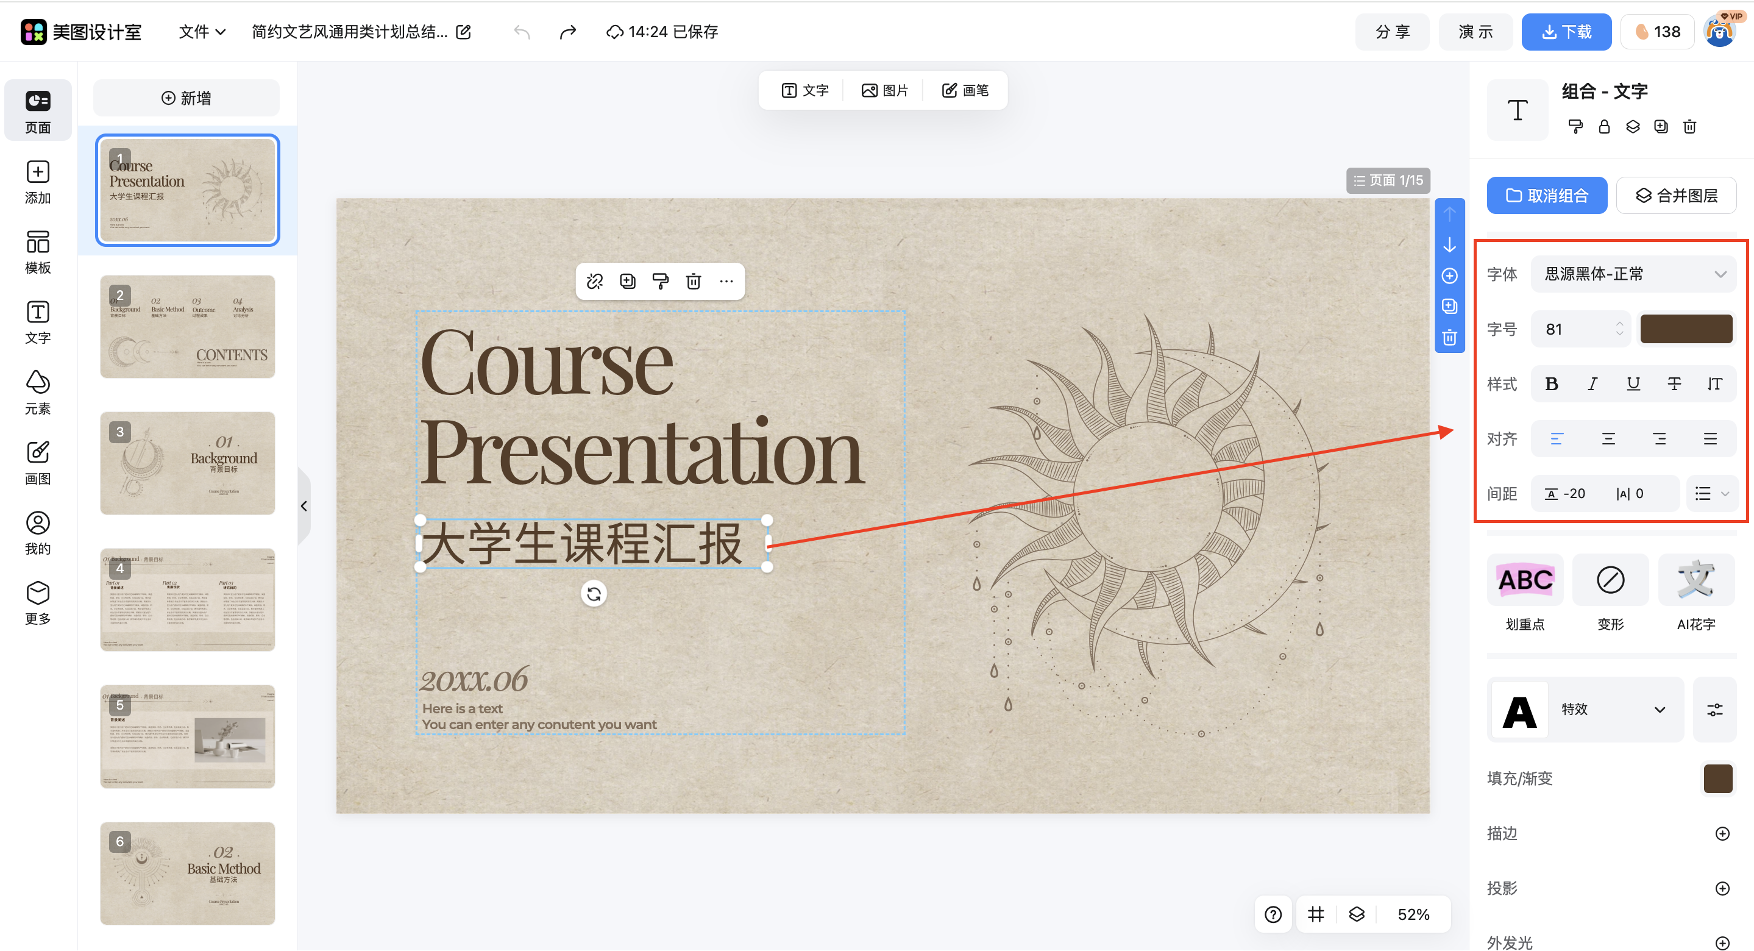Screen dimensions: 1754x951
Task: Open the 元素 elements sidebar panel
Action: [x=37, y=392]
